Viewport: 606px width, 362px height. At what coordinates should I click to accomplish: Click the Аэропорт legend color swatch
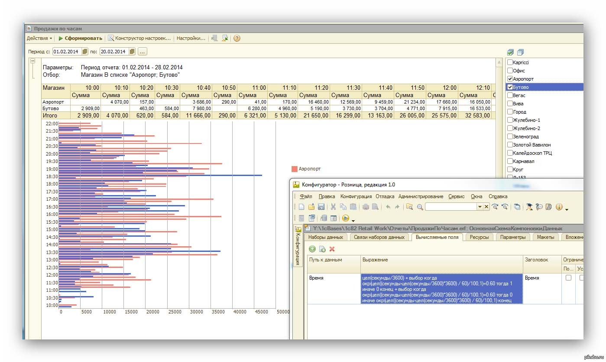click(x=295, y=169)
